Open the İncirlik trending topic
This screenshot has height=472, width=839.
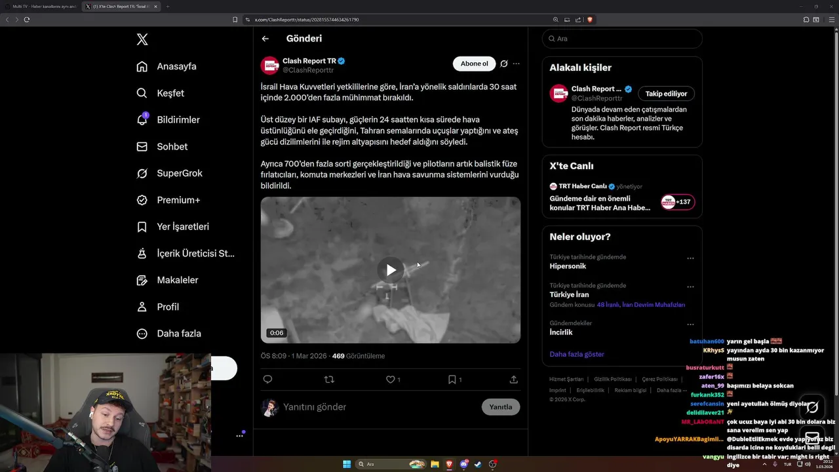(x=561, y=332)
